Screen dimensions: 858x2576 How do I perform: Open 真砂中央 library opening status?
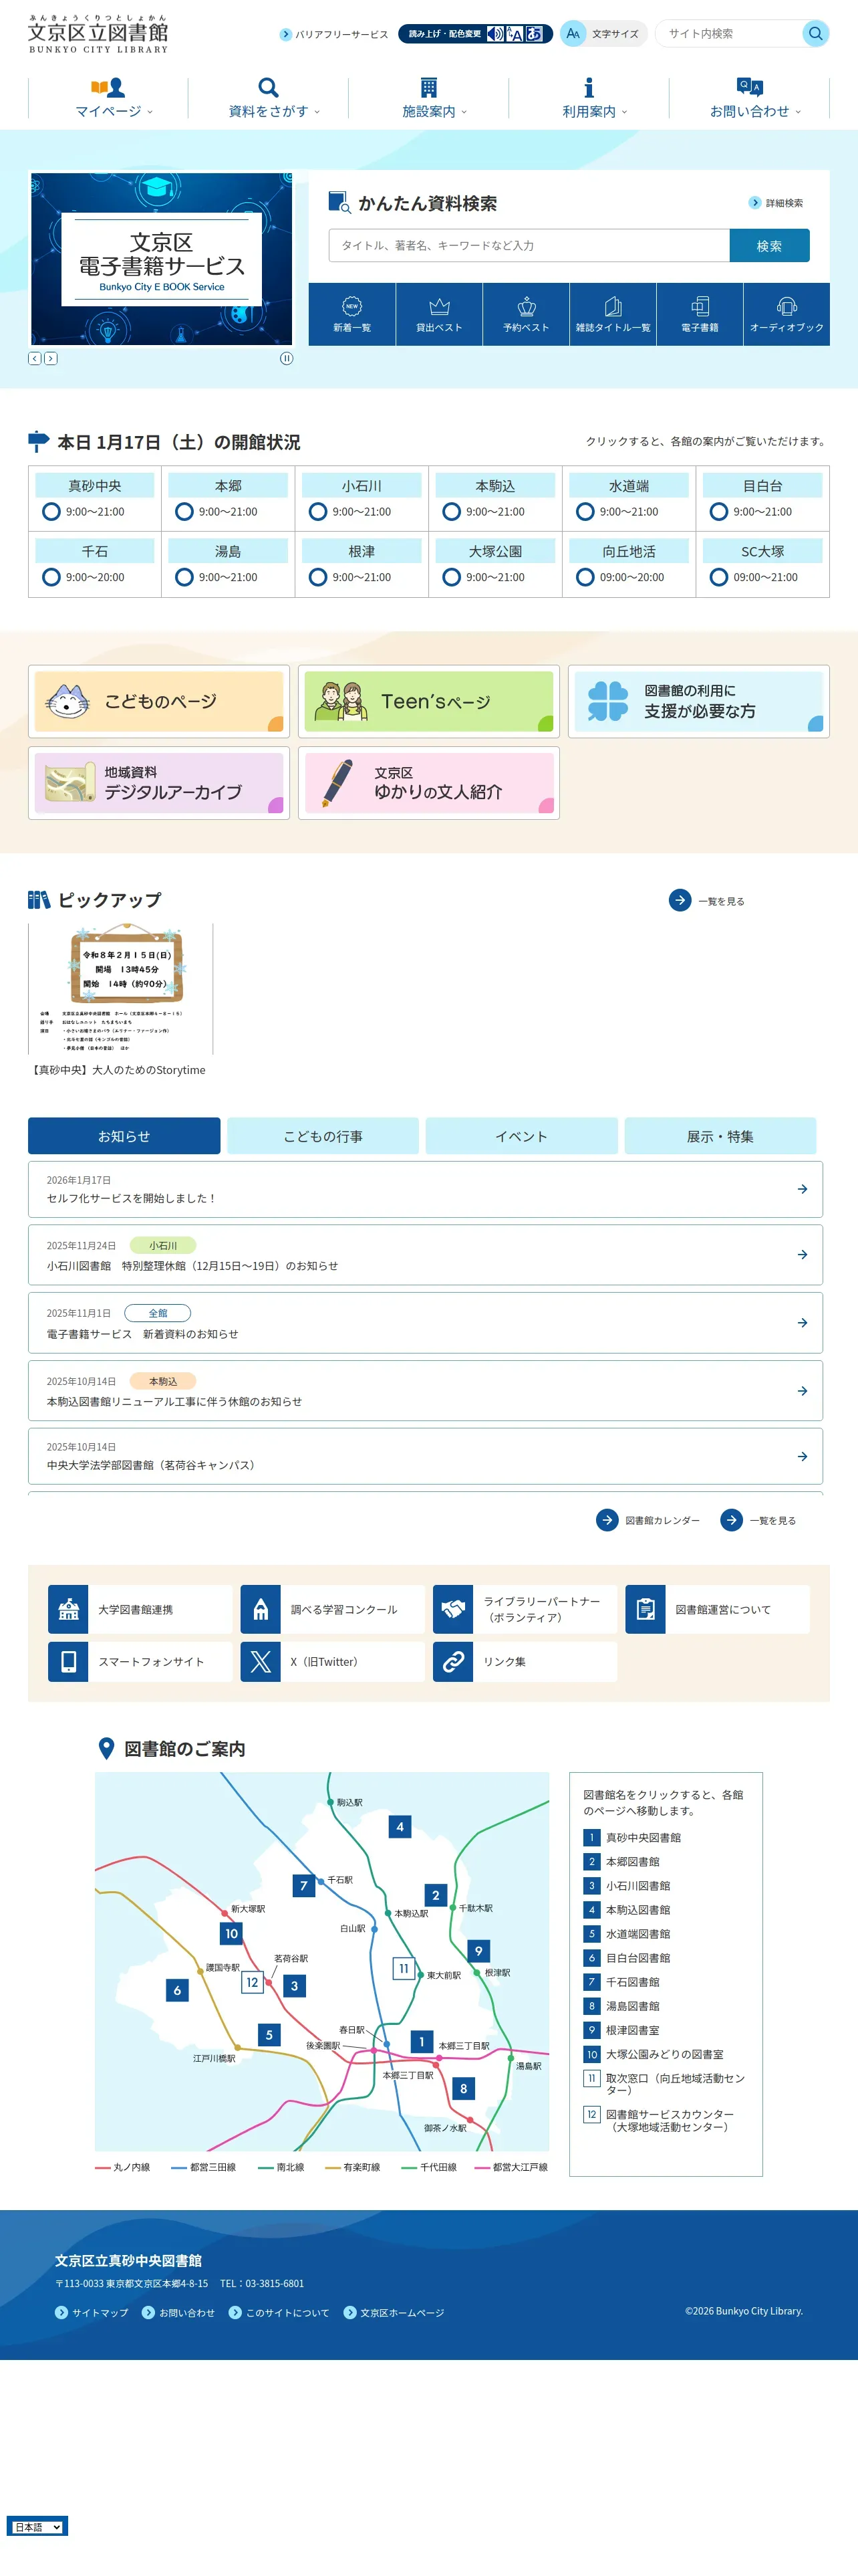click(95, 498)
